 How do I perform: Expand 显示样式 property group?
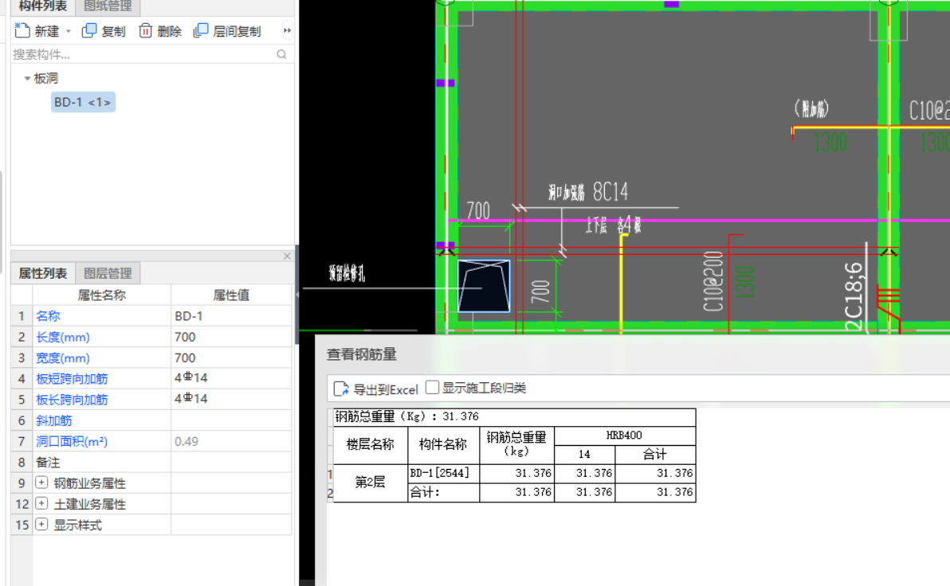click(x=41, y=524)
